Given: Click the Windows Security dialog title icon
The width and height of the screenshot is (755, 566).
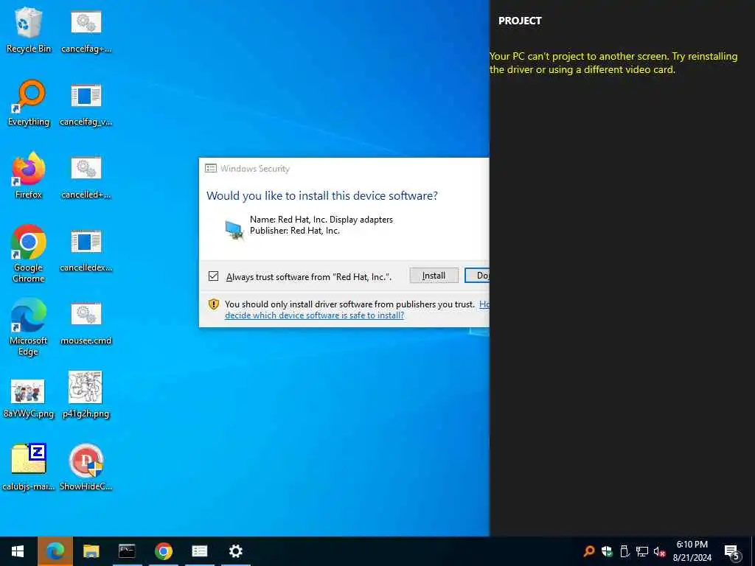Looking at the screenshot, I should (x=210, y=169).
